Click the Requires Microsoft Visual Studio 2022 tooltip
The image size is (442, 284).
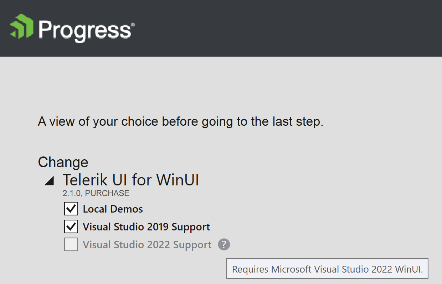(327, 269)
